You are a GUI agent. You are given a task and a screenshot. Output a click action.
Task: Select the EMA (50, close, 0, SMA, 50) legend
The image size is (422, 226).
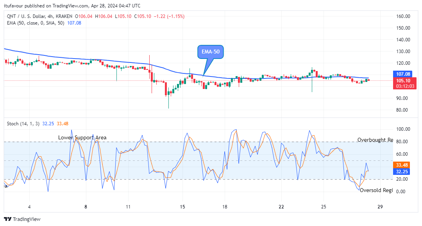pos(36,23)
